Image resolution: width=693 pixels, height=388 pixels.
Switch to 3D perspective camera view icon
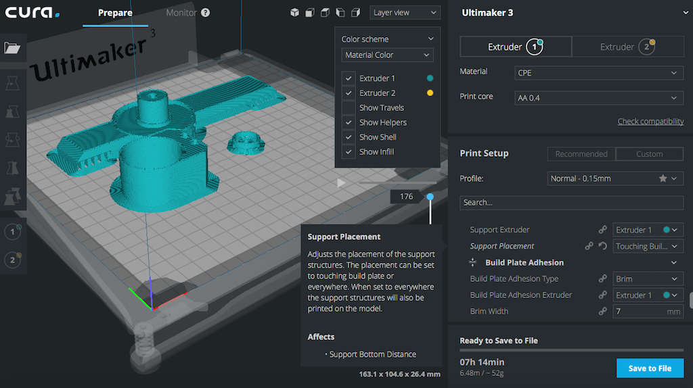point(295,13)
